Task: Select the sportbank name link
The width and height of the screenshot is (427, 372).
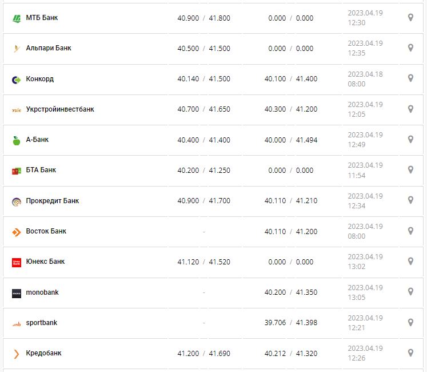Action: (42, 323)
